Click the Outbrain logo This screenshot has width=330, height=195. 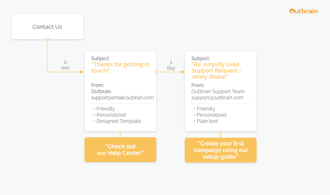(x=303, y=11)
